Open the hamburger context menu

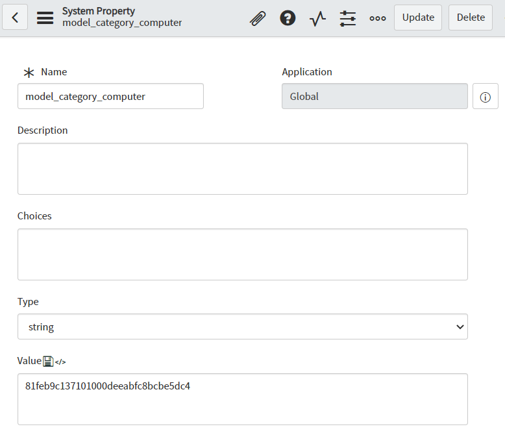coord(45,18)
